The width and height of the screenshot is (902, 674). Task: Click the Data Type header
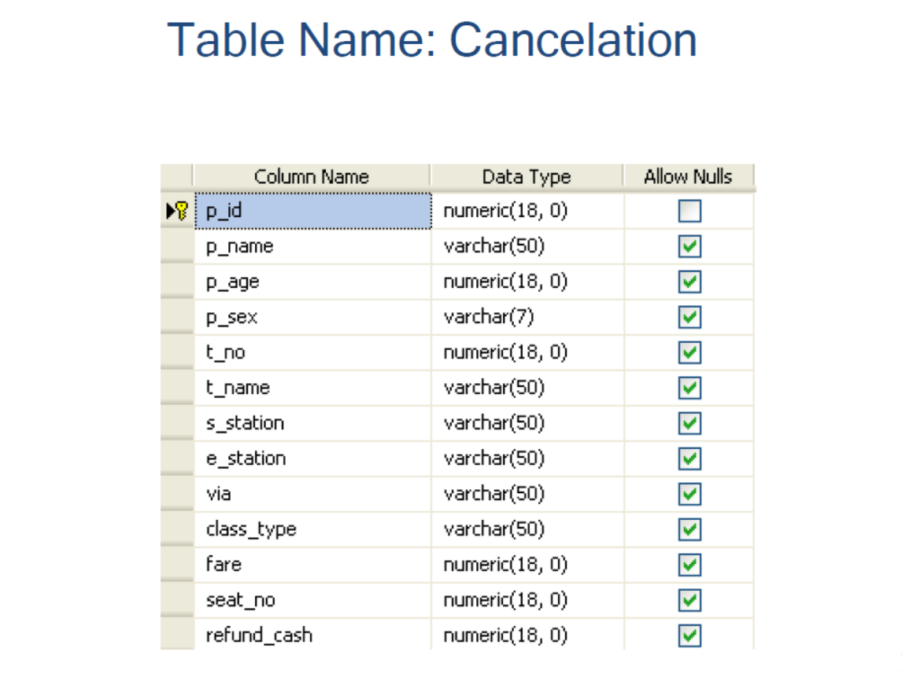[x=527, y=176]
